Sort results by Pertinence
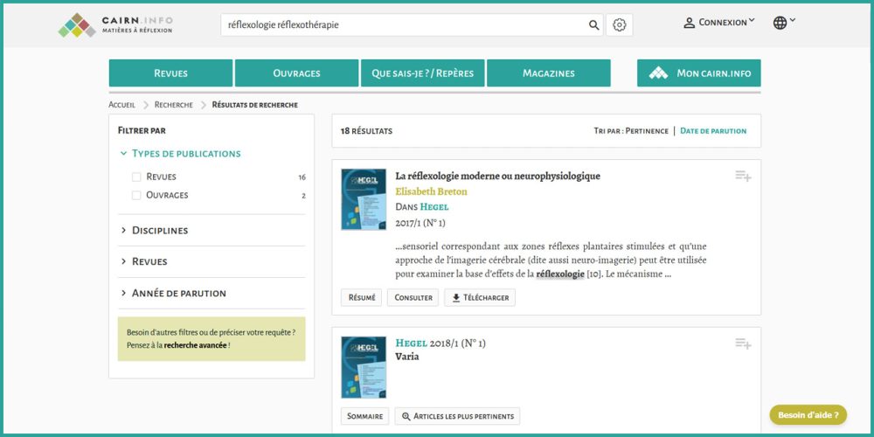 [647, 131]
